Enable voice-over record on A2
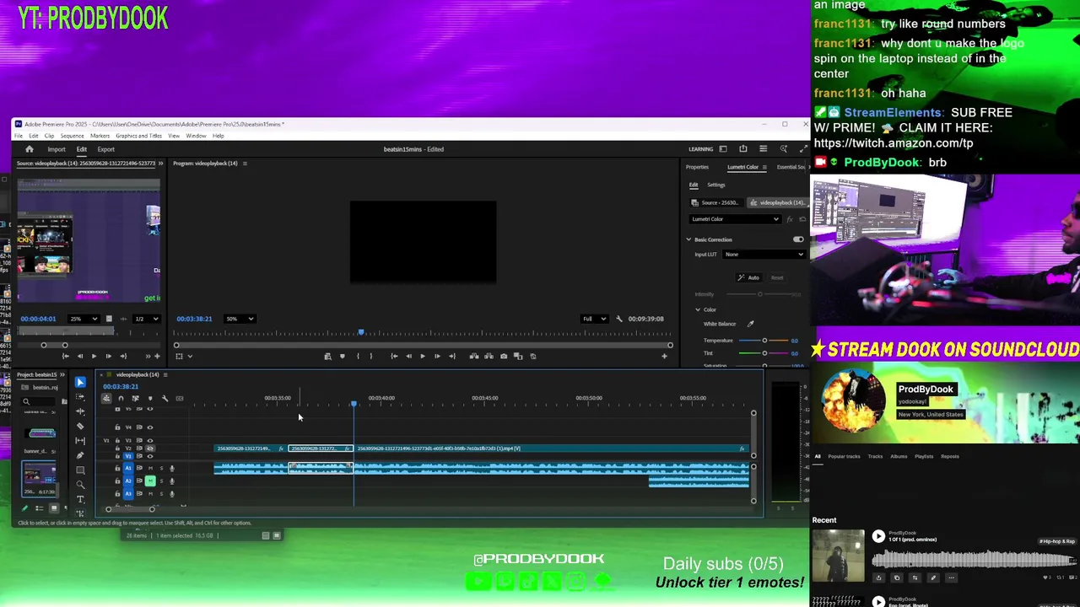This screenshot has height=607, width=1080. pos(172,481)
